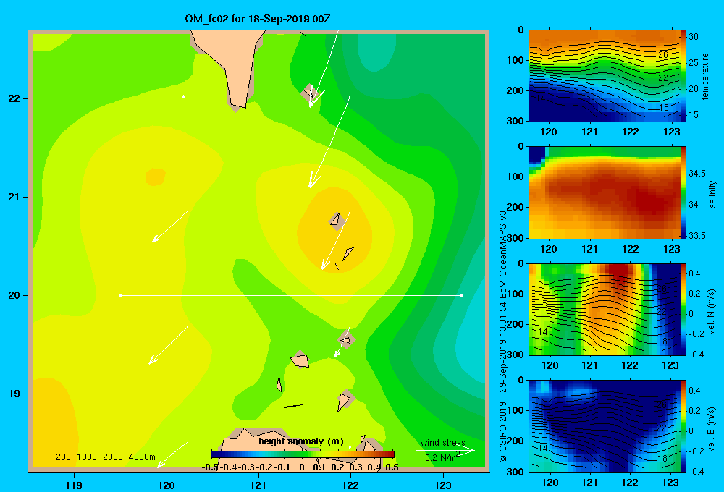Open the salinity depth section panel

coord(604,192)
